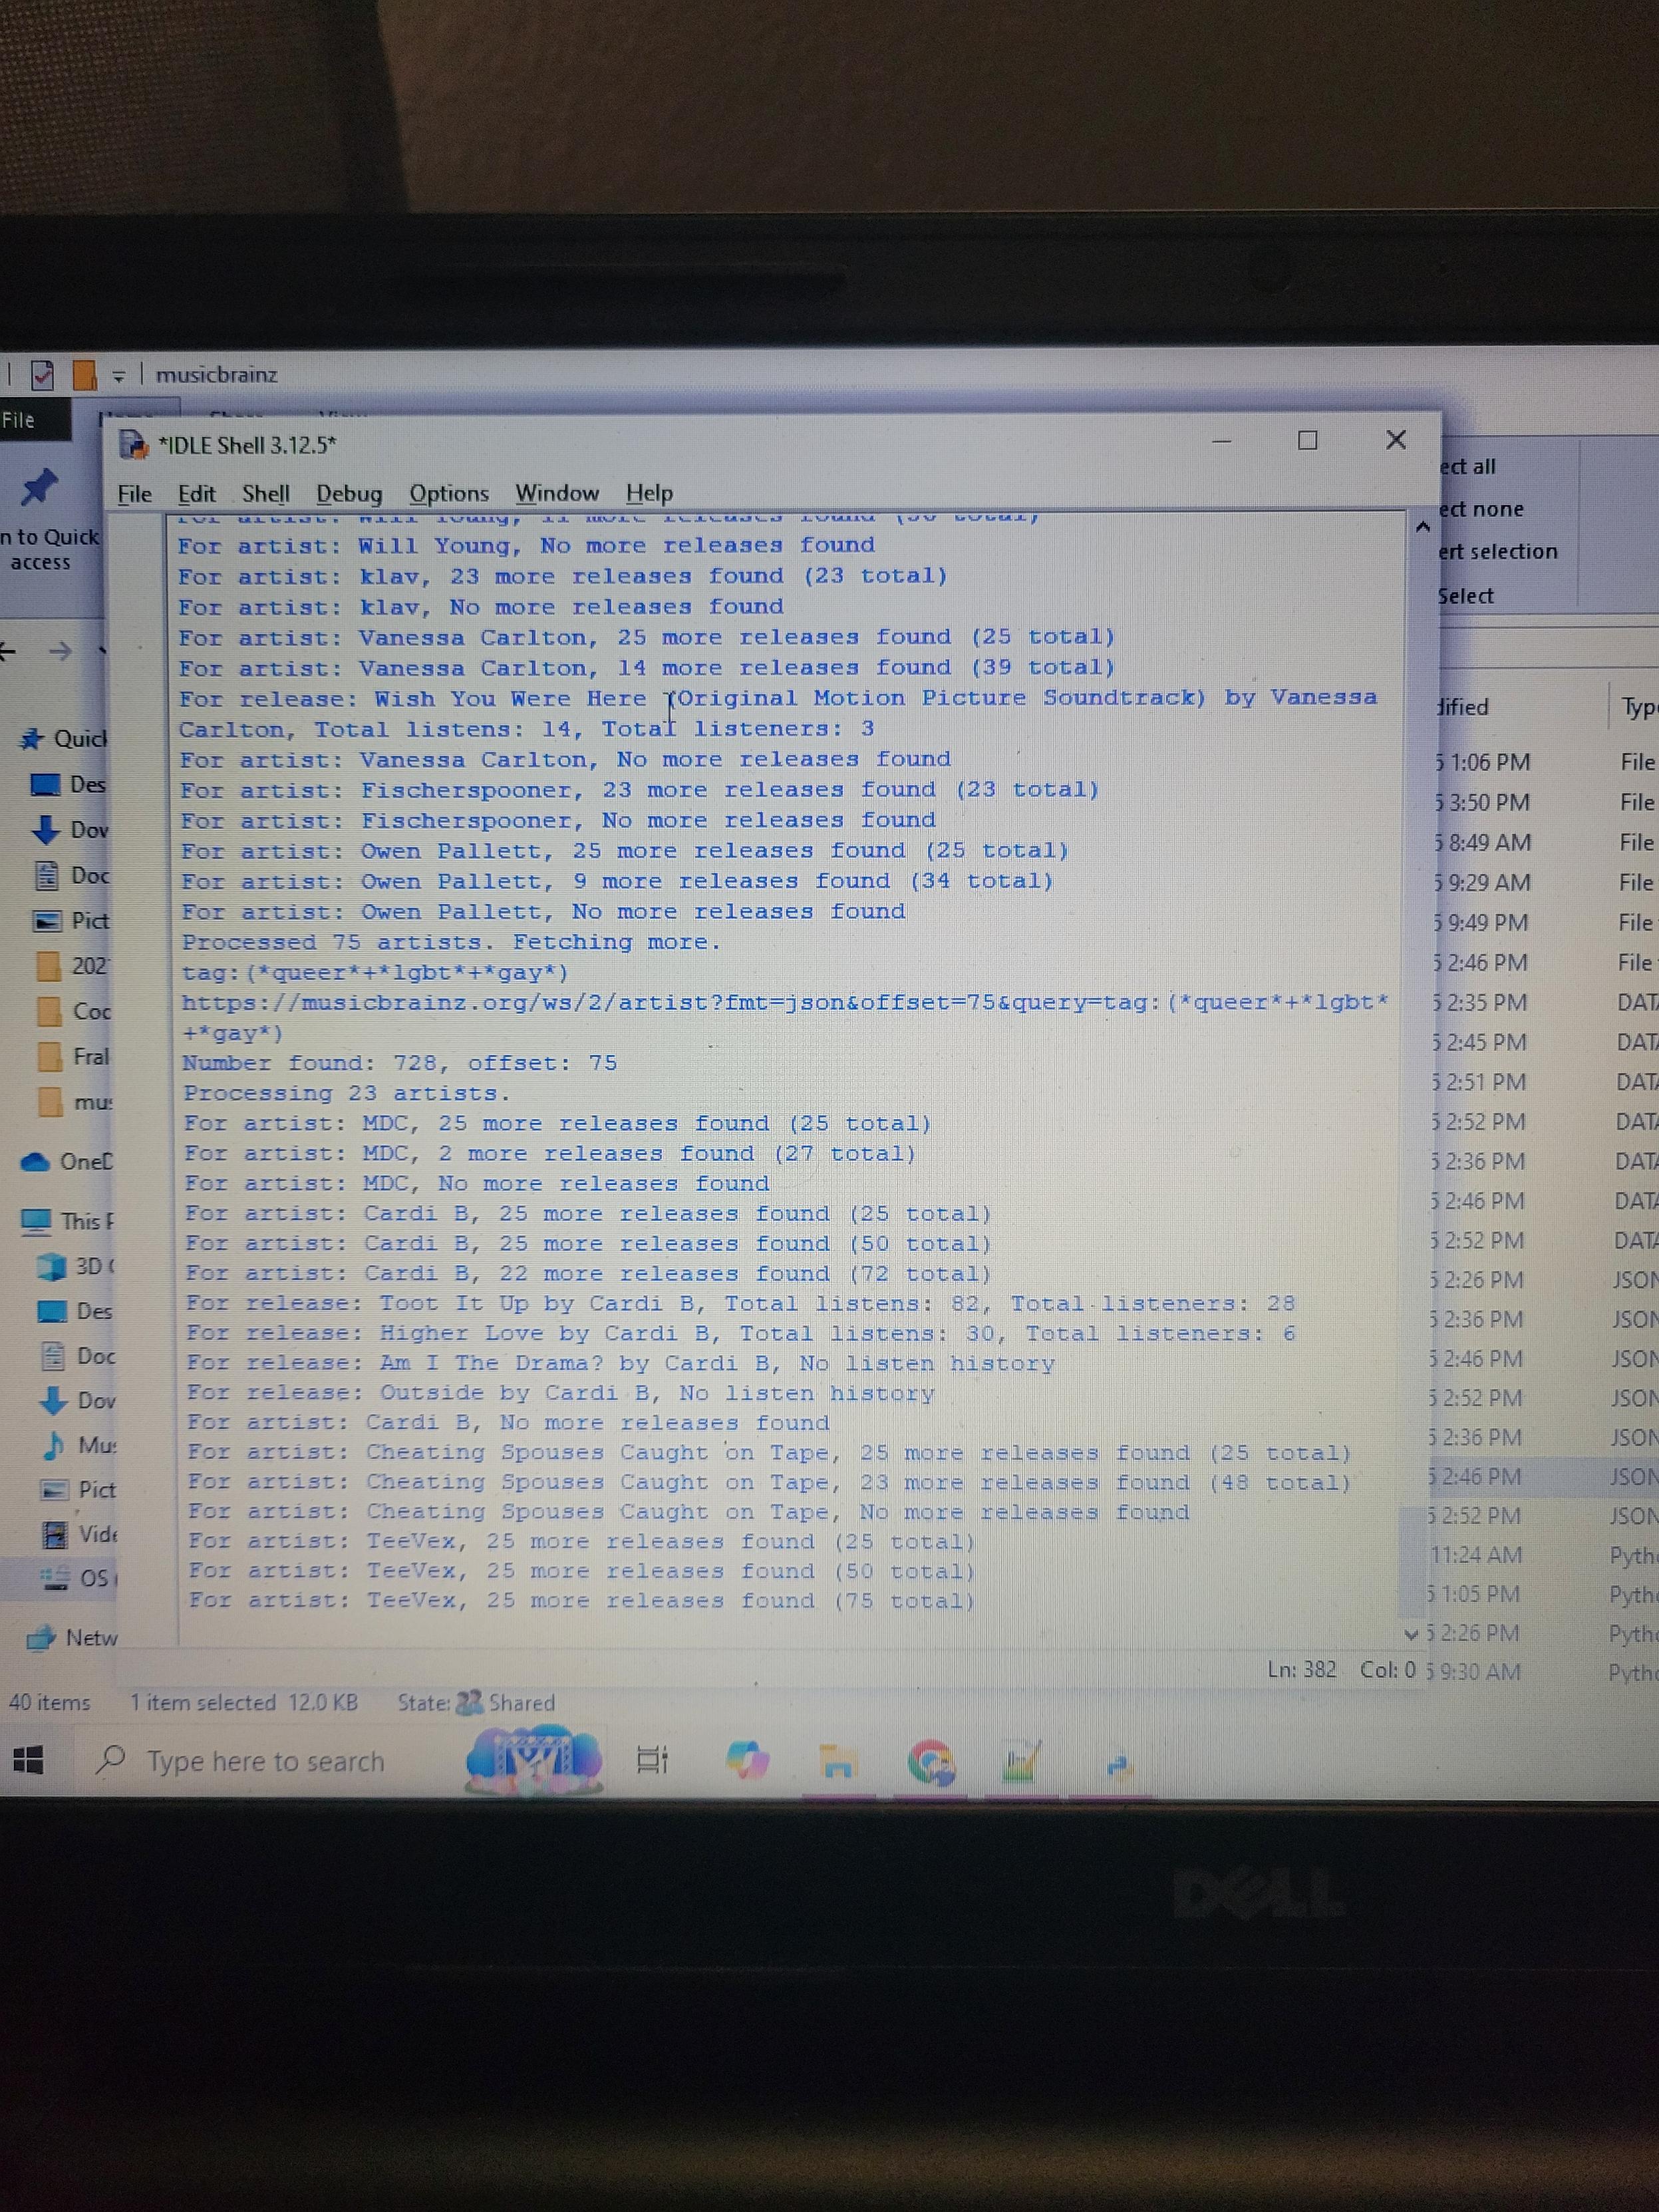
Task: Select the highlighted JSON file row at 2:46 PM
Action: [x=1544, y=1477]
